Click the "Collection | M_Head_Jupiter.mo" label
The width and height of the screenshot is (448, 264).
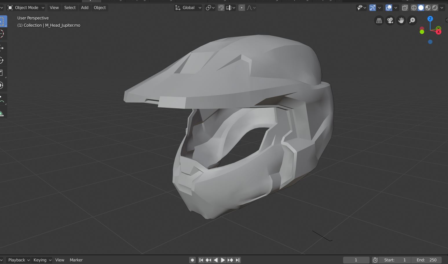point(49,25)
